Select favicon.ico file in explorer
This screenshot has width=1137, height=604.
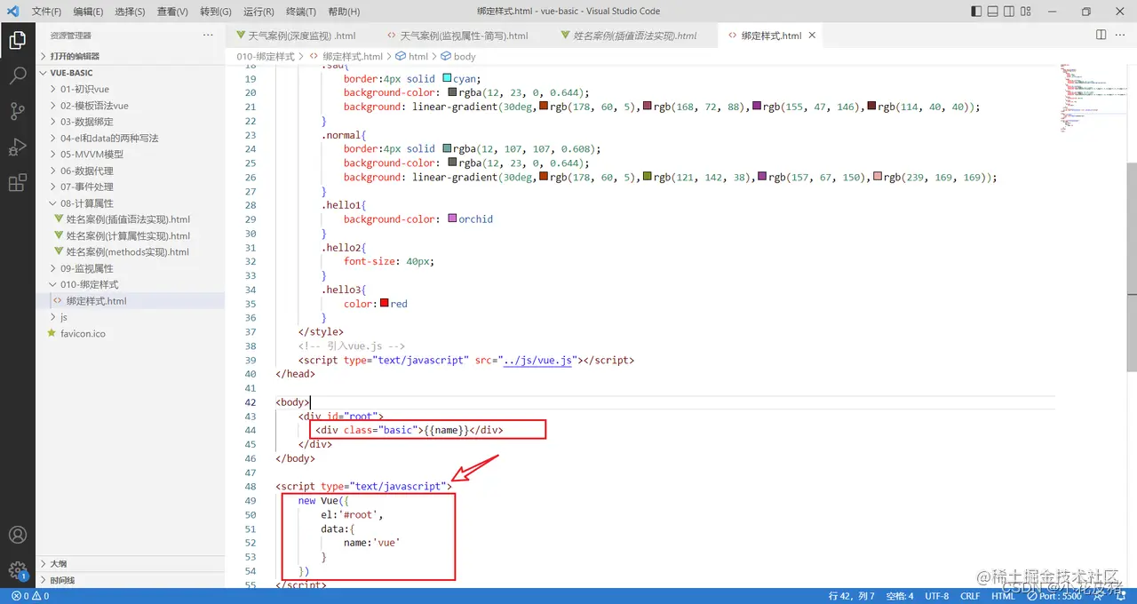click(83, 333)
